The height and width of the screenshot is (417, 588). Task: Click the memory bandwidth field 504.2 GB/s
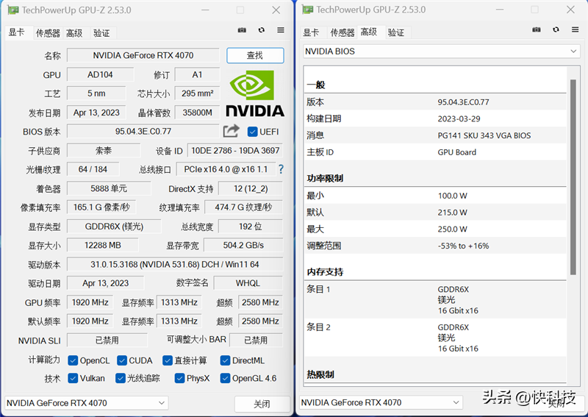243,245
